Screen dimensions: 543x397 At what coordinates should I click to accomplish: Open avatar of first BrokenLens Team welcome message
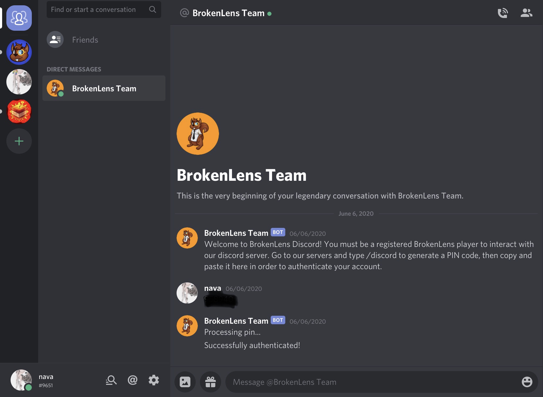tap(187, 238)
